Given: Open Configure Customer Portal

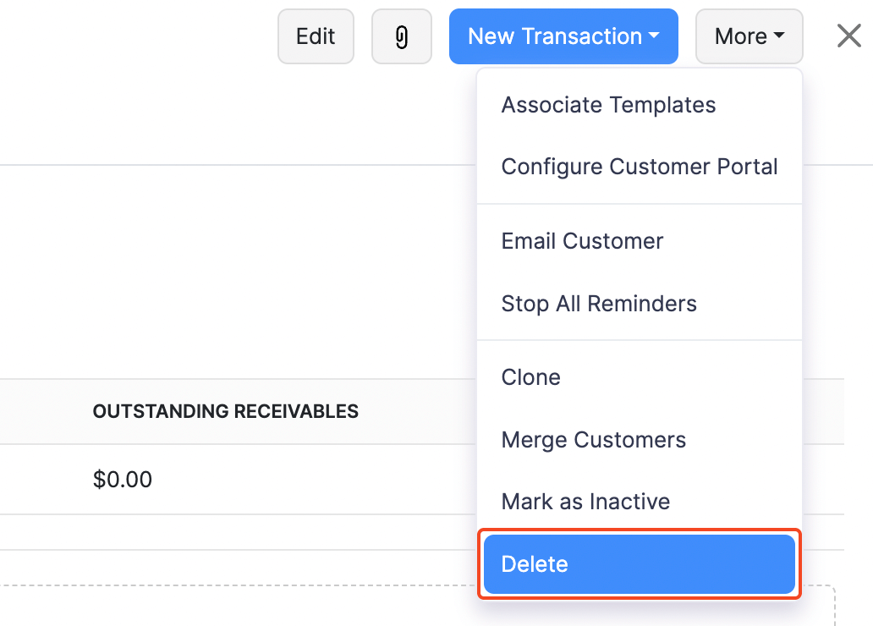Looking at the screenshot, I should pos(639,167).
